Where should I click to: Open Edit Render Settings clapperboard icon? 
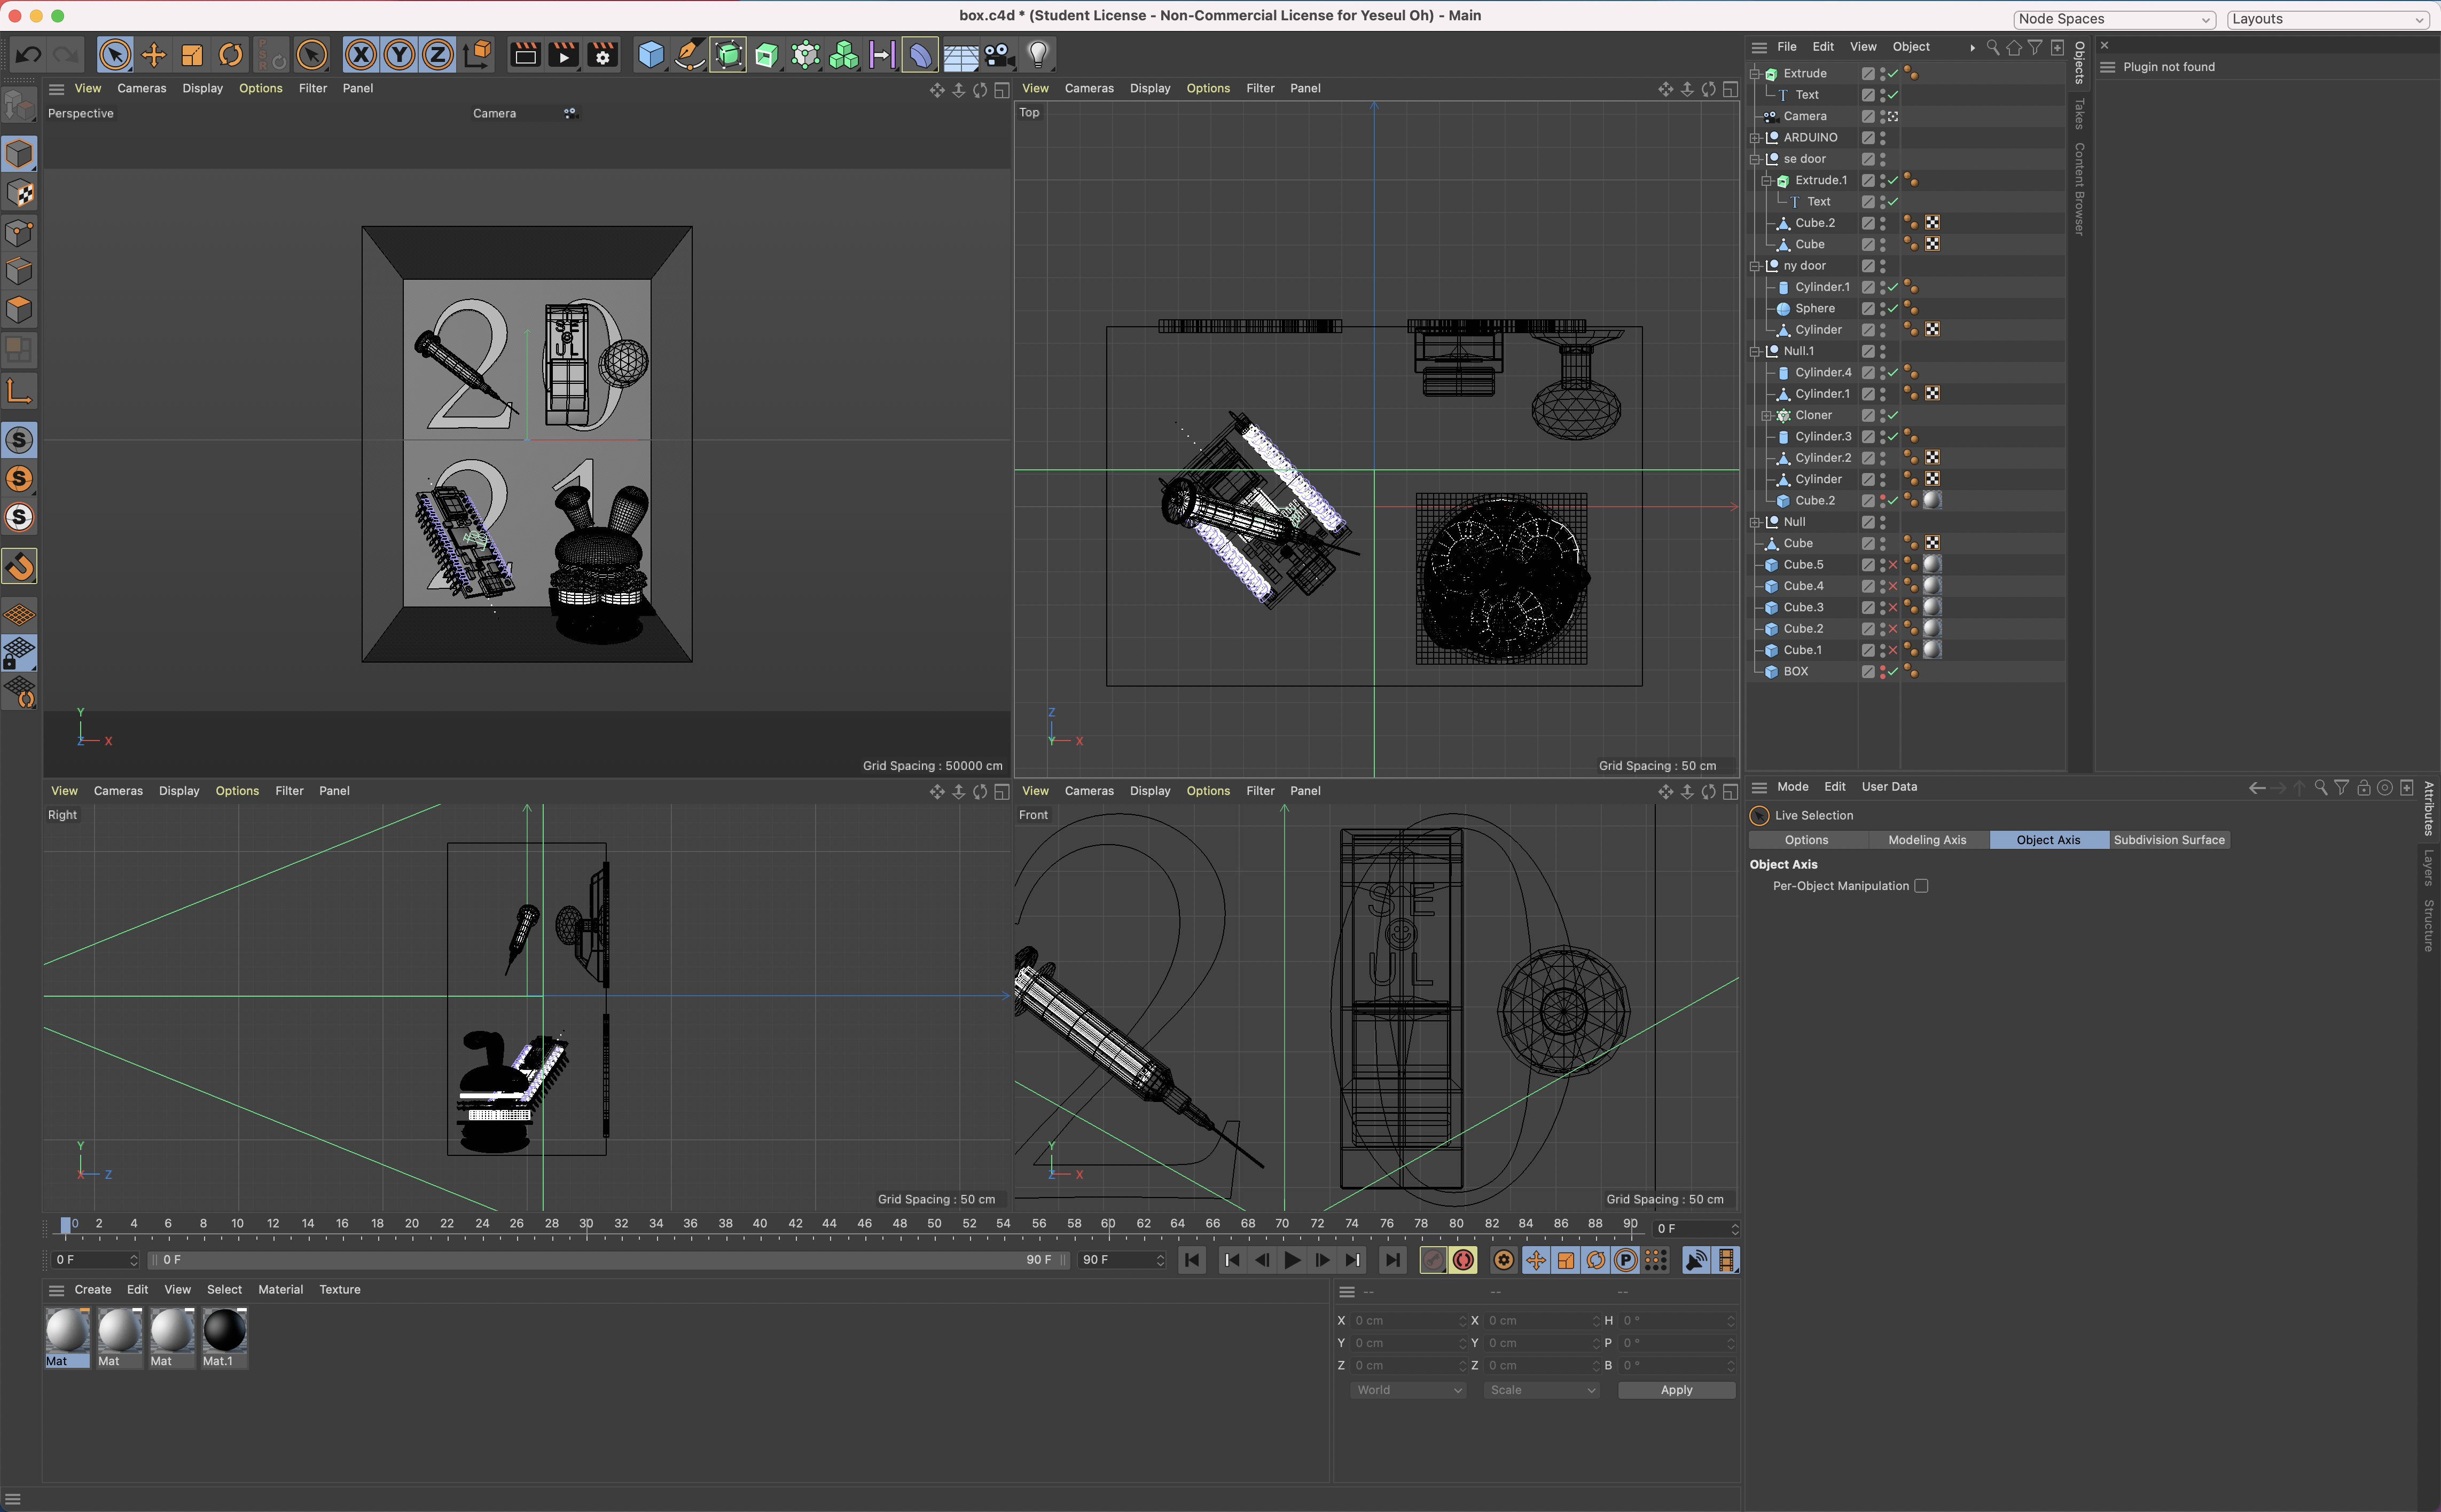[x=603, y=55]
